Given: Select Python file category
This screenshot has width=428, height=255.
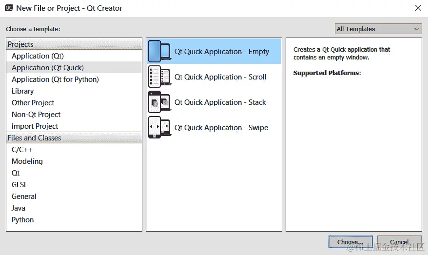Looking at the screenshot, I should [x=74, y=220].
